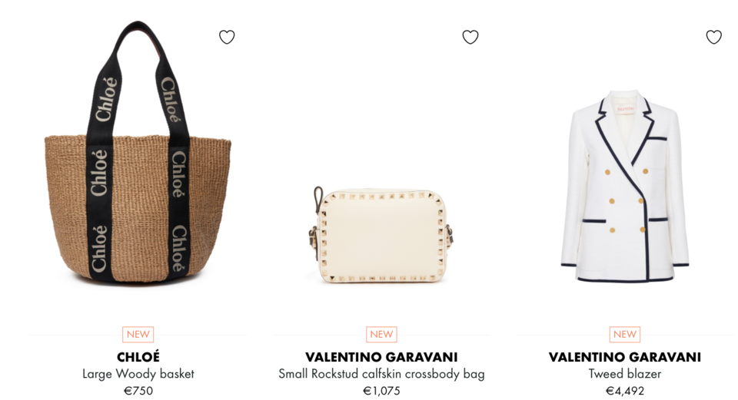
Task: Toggle wishlist heart for Tweed blazer
Action: tap(714, 37)
